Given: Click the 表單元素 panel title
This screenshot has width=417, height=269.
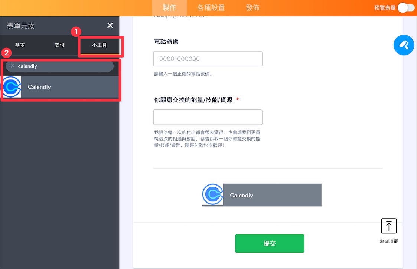Looking at the screenshot, I should (x=21, y=26).
